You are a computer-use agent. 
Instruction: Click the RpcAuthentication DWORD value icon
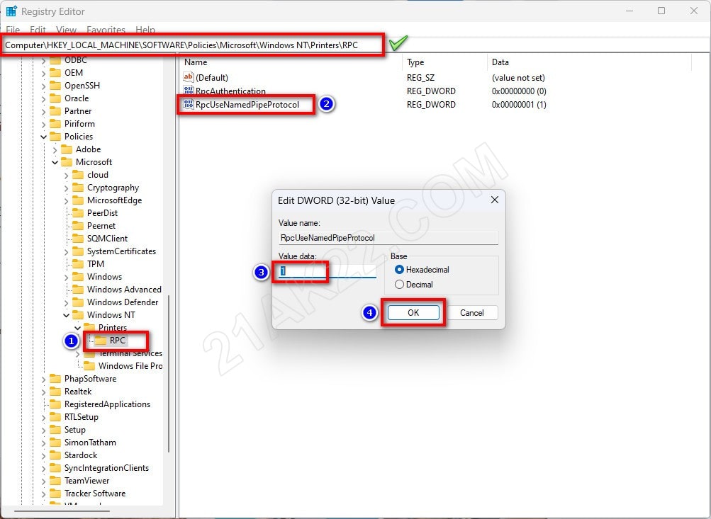point(188,91)
